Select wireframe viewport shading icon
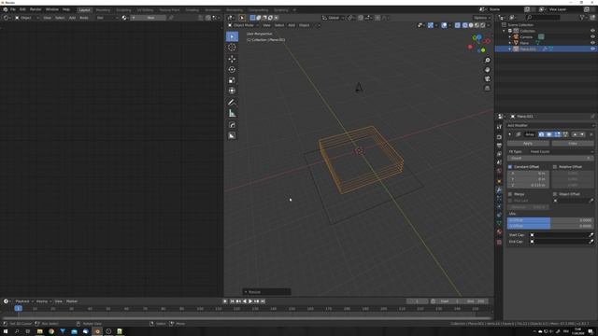Viewport: 598px width, 336px height. (465, 25)
